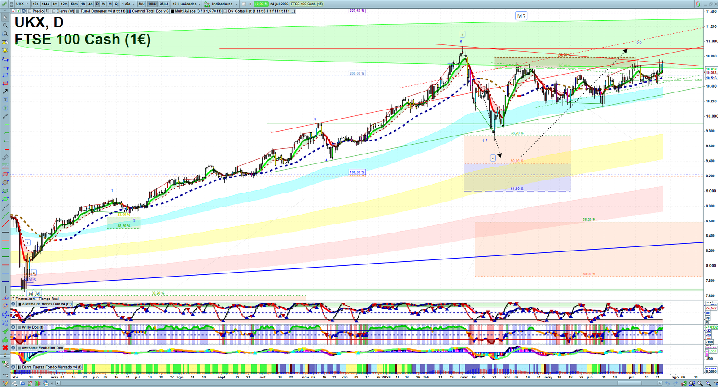Select the D daily timeframe
The image size is (718, 387).
pyautogui.click(x=97, y=4)
